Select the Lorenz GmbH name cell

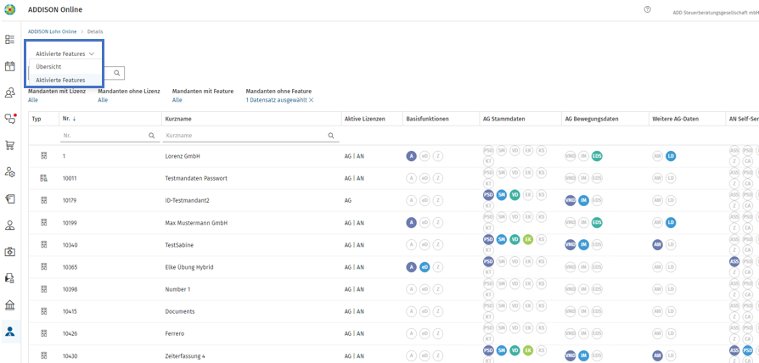coord(183,156)
